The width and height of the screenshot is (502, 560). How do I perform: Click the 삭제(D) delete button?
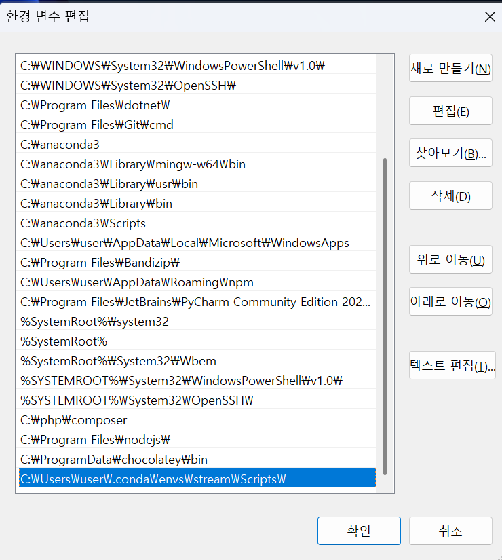(450, 195)
